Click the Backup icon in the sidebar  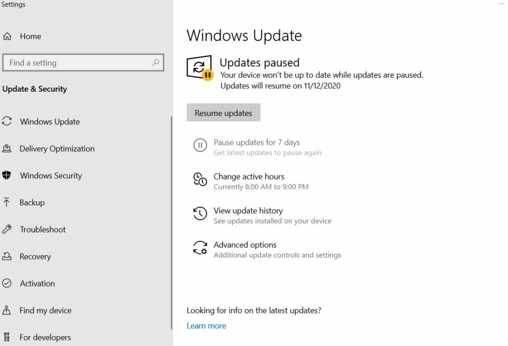(6, 202)
